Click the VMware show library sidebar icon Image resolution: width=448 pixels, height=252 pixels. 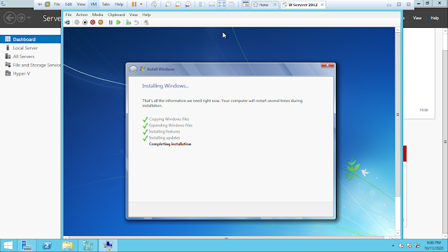click(x=202, y=4)
